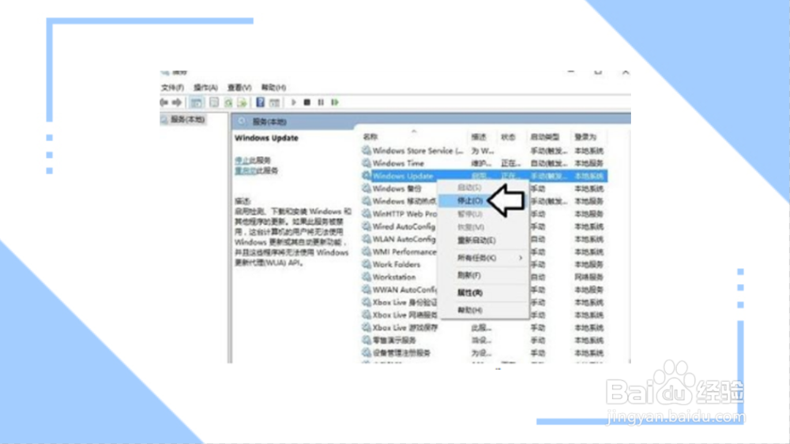The height and width of the screenshot is (444, 790).
Task: Select the WLAN AutoConfig service name
Action: click(404, 239)
